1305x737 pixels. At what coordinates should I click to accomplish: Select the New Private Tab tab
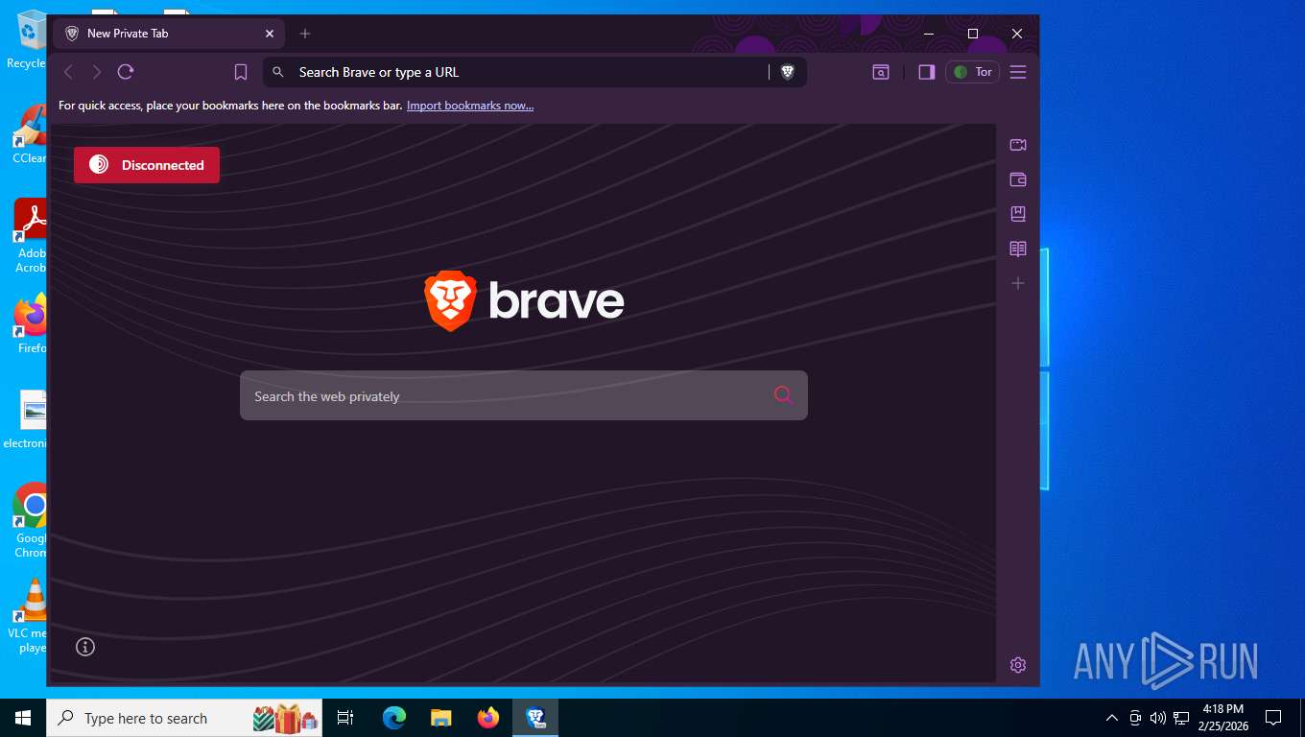(x=168, y=34)
